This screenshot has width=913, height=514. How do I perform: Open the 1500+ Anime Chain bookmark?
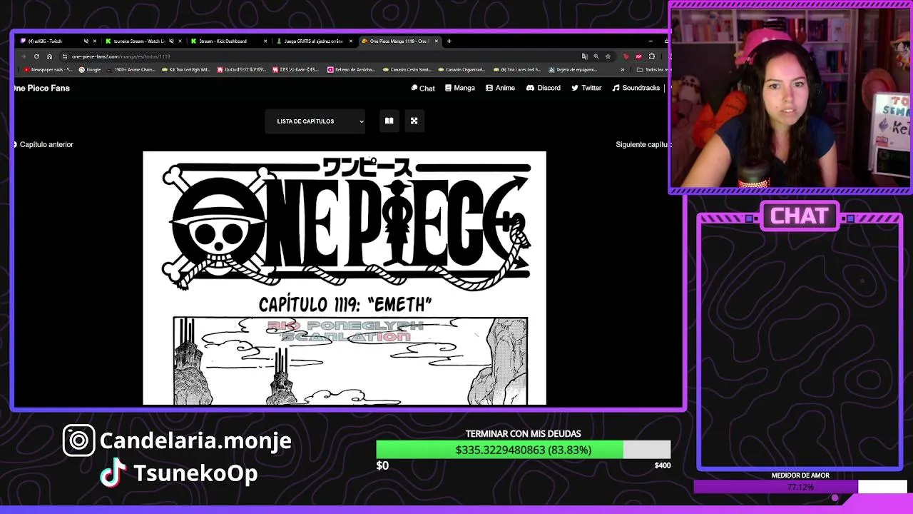131,70
